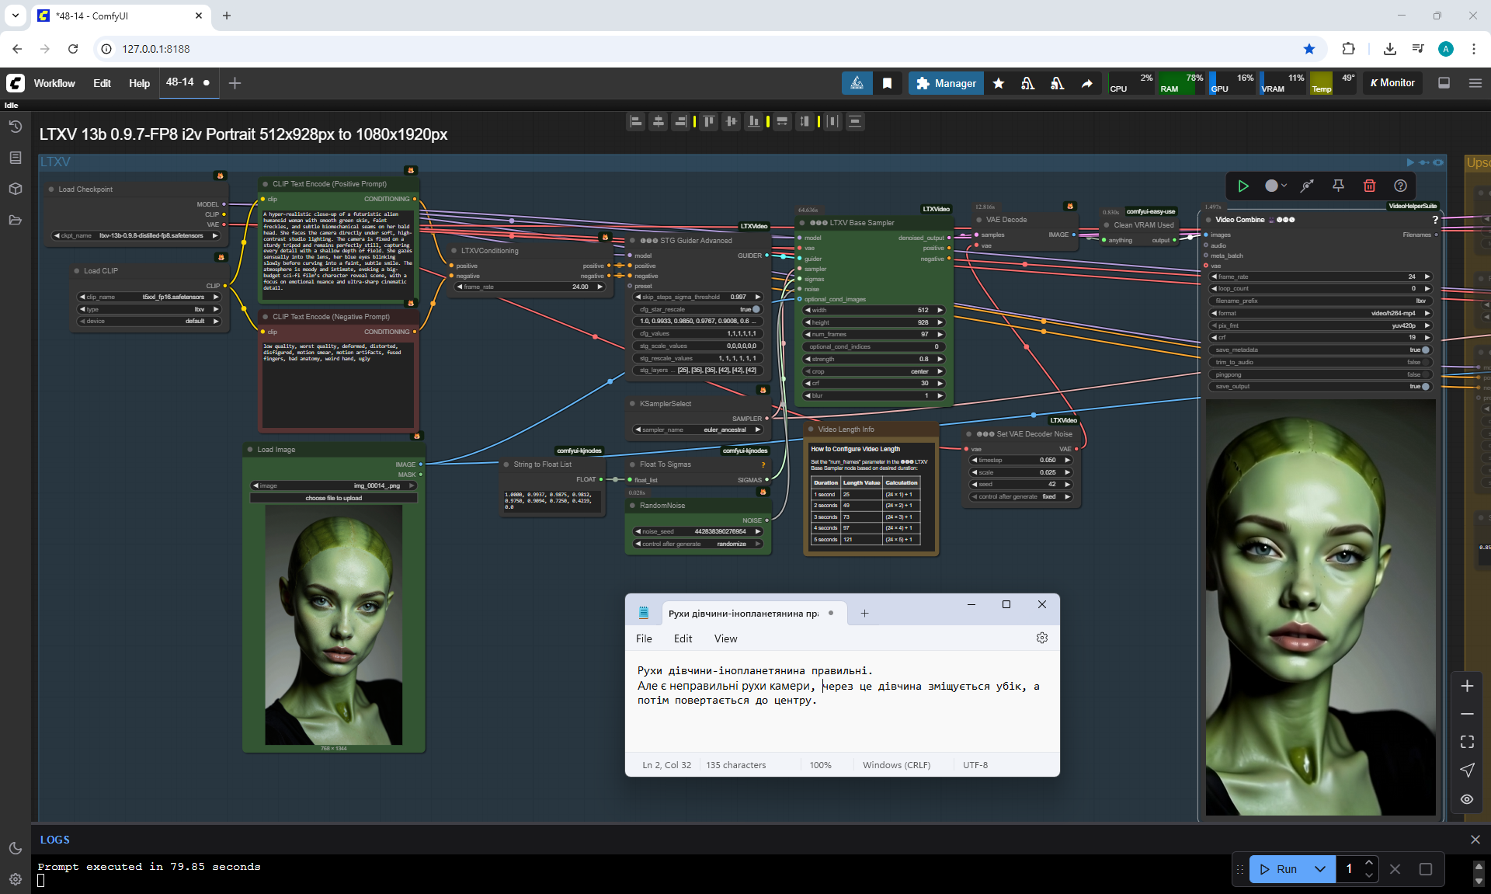
Task: Click choose file to upload button
Action: (x=333, y=498)
